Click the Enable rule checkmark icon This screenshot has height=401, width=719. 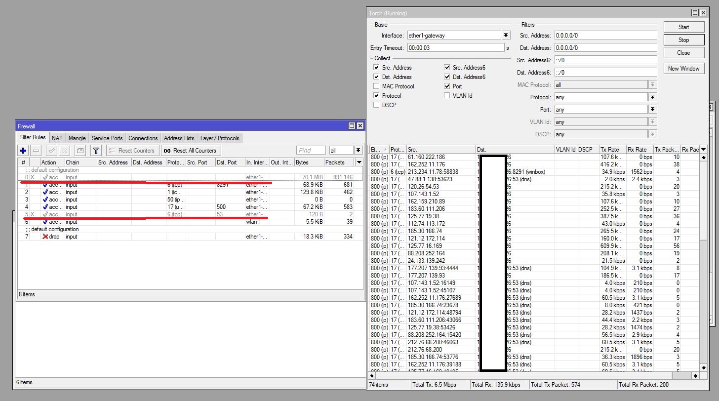click(x=51, y=151)
